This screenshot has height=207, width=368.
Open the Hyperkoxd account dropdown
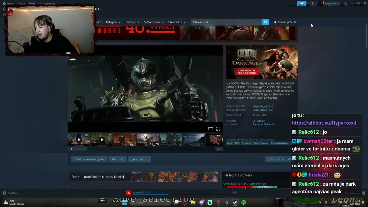point(329,4)
